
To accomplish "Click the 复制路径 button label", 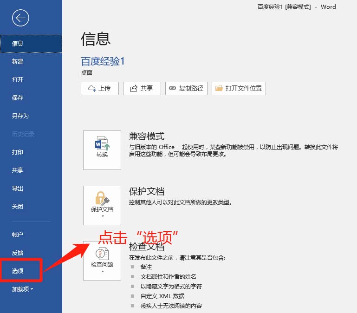I will point(191,88).
